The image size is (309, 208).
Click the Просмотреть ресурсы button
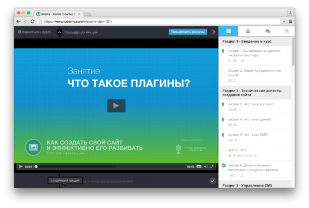click(188, 32)
